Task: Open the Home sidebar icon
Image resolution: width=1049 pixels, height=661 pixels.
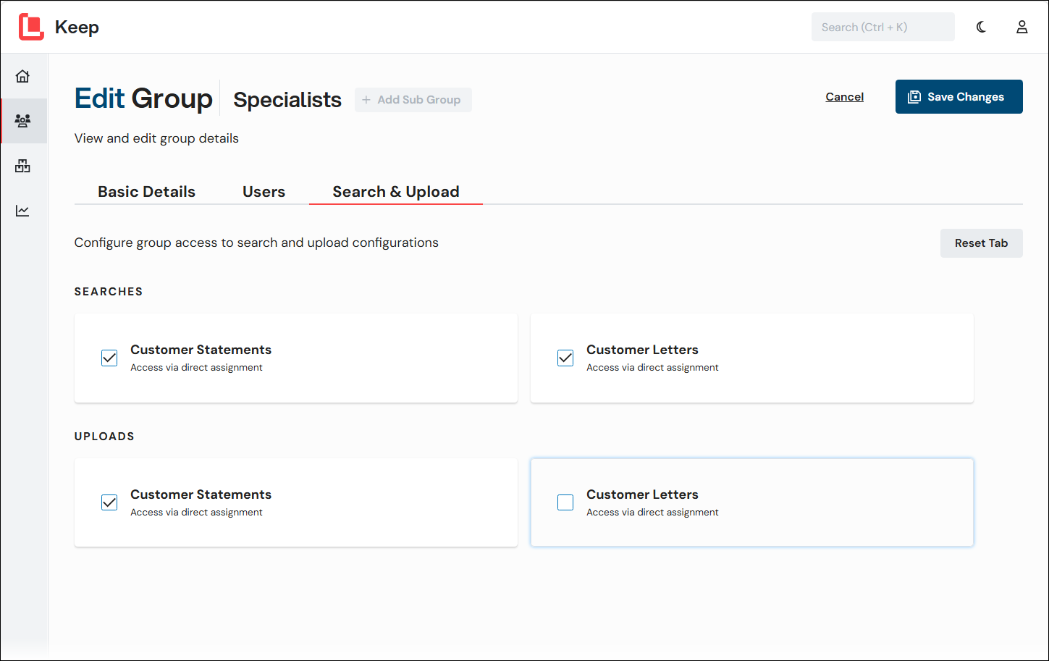Action: tap(23, 76)
